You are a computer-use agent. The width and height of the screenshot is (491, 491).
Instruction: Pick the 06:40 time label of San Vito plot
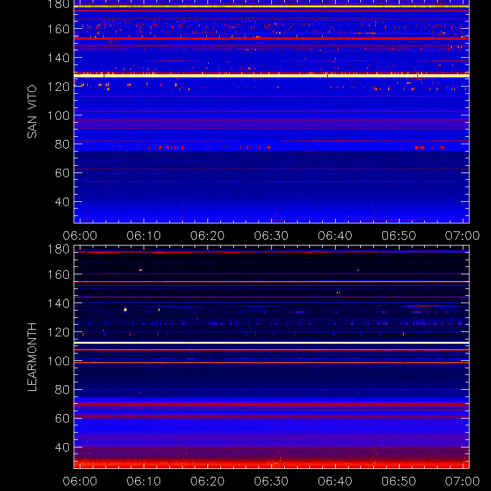click(x=335, y=236)
